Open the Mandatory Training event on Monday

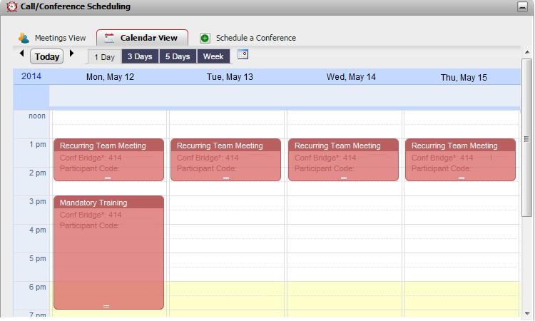(x=108, y=253)
